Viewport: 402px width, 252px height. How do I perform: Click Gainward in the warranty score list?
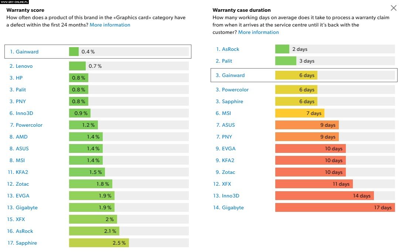click(27, 52)
